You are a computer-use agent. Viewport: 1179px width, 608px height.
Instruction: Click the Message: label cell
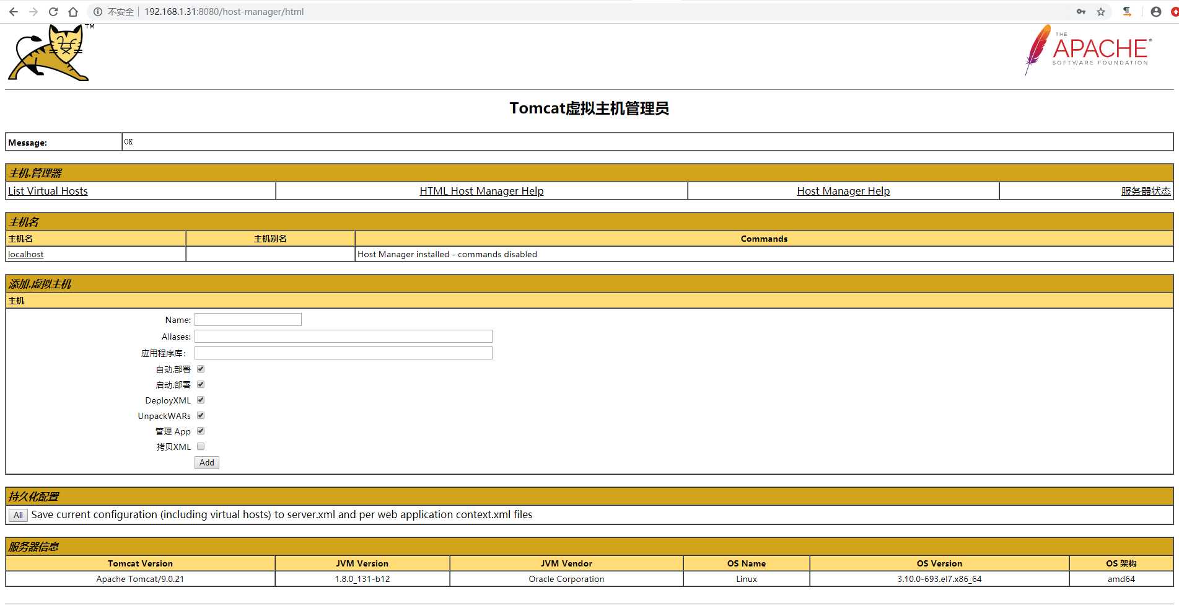tap(64, 142)
